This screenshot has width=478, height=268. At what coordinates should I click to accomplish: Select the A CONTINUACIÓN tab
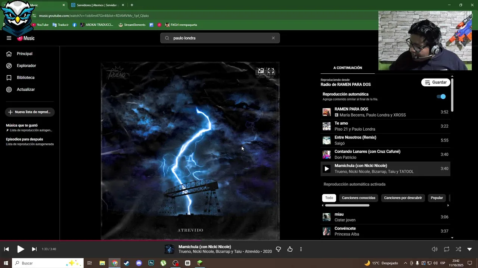(348, 68)
